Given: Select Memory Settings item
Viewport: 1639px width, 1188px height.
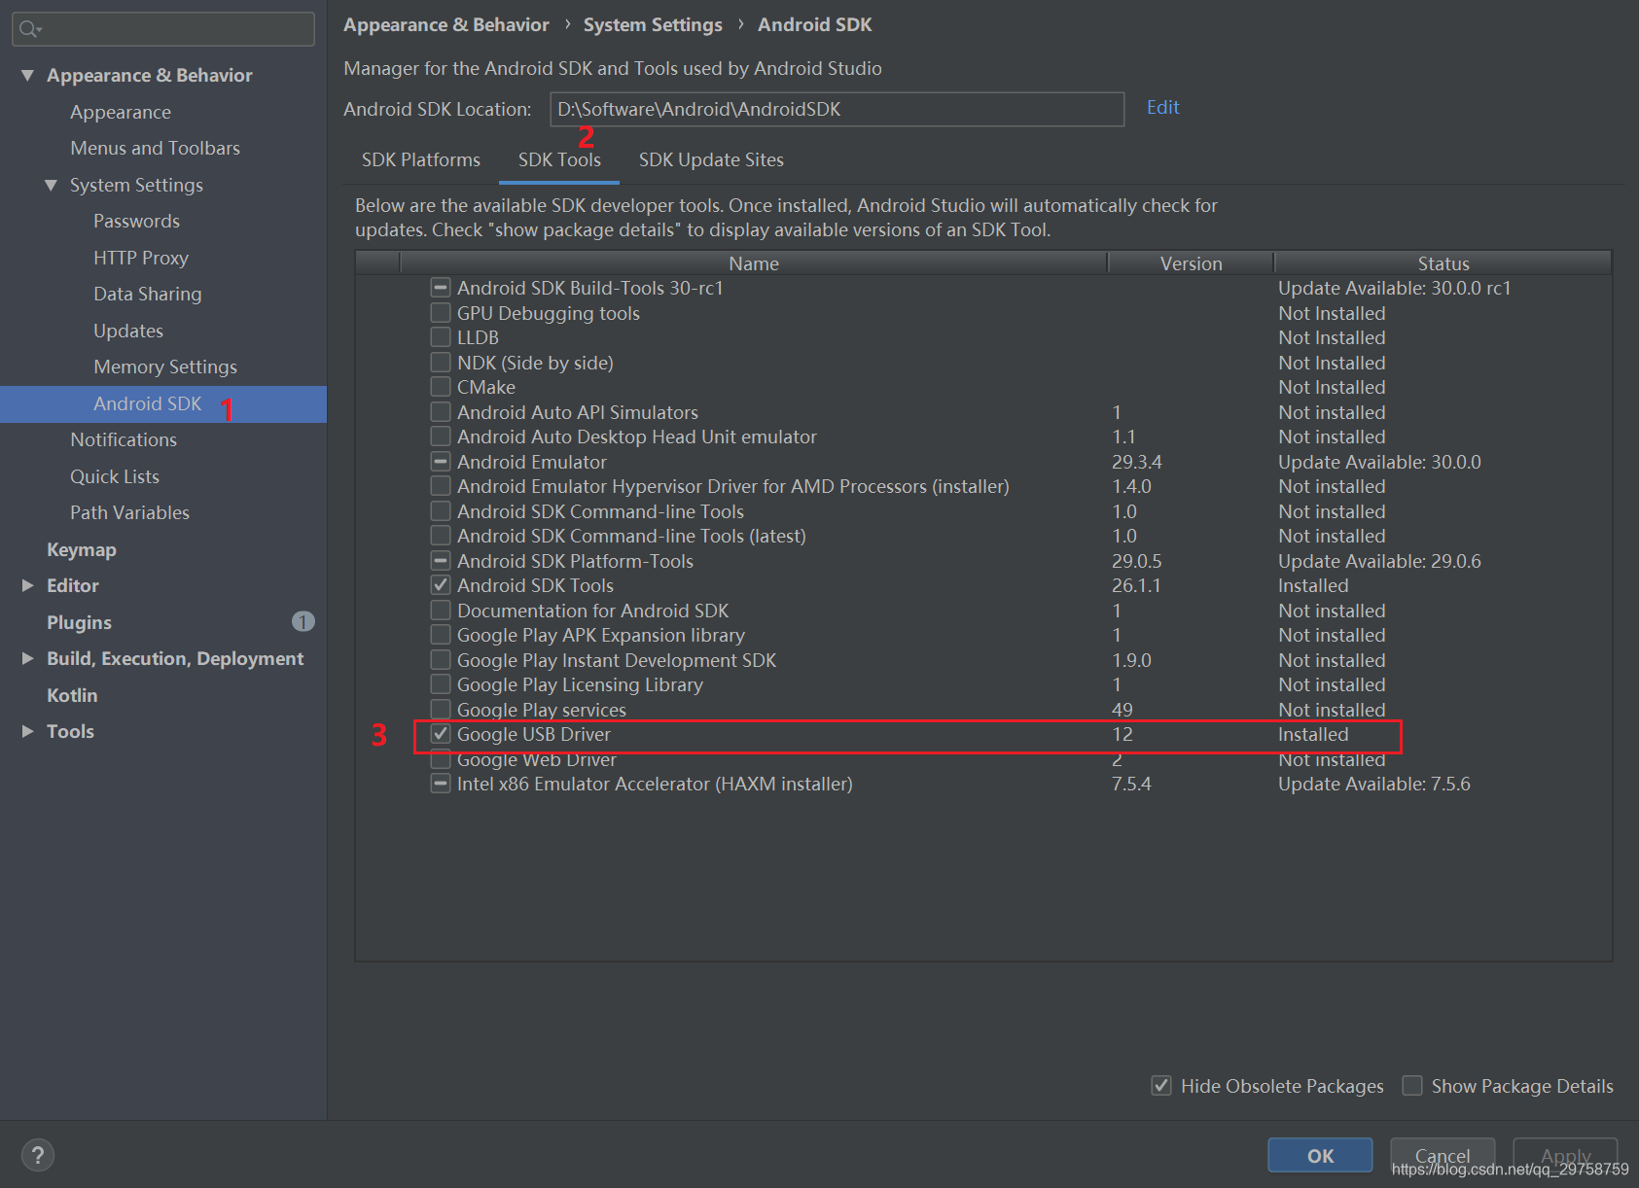Looking at the screenshot, I should [x=165, y=367].
